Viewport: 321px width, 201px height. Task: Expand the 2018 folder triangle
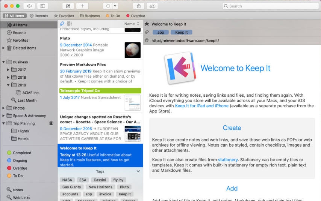coord(8,77)
